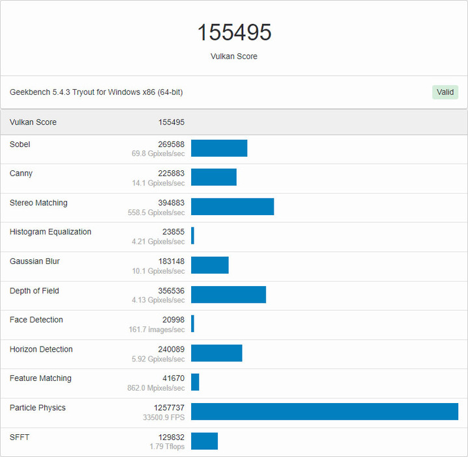Image resolution: width=468 pixels, height=457 pixels.
Task: Click the Stereo Matching label
Action: (38, 203)
